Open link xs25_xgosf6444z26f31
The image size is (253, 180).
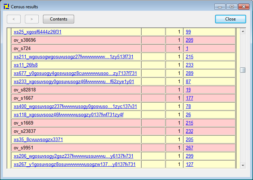[38, 32]
